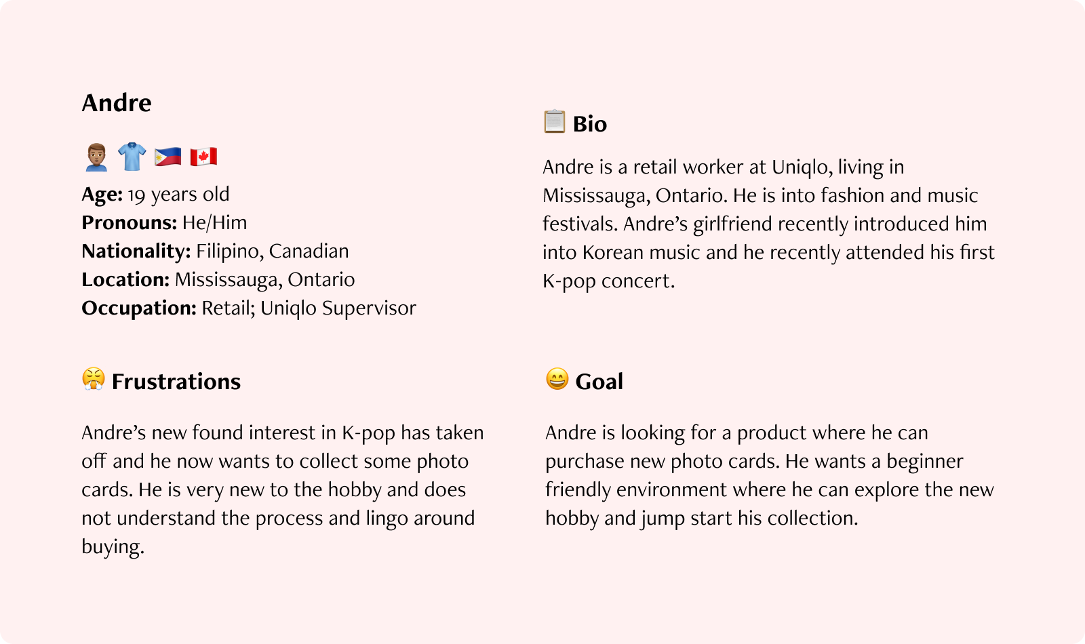Click the man face emoji under Andre
This screenshot has width=1085, height=644.
tap(96, 157)
